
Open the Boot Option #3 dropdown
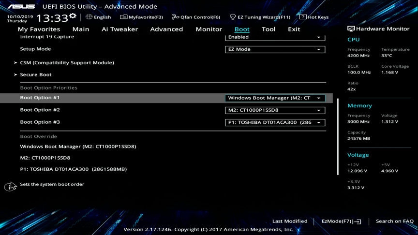point(275,122)
